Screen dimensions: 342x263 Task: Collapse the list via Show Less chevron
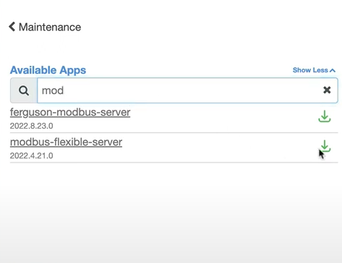pos(333,70)
